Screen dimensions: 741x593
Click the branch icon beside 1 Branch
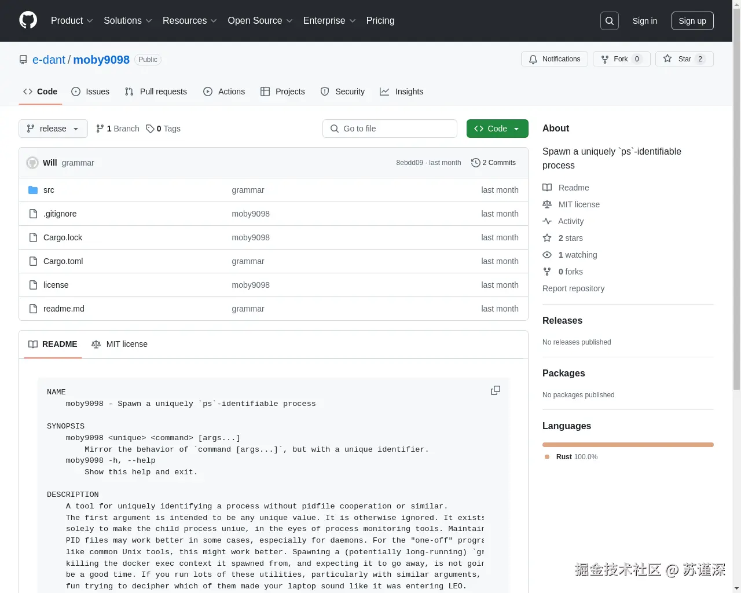pyautogui.click(x=100, y=129)
